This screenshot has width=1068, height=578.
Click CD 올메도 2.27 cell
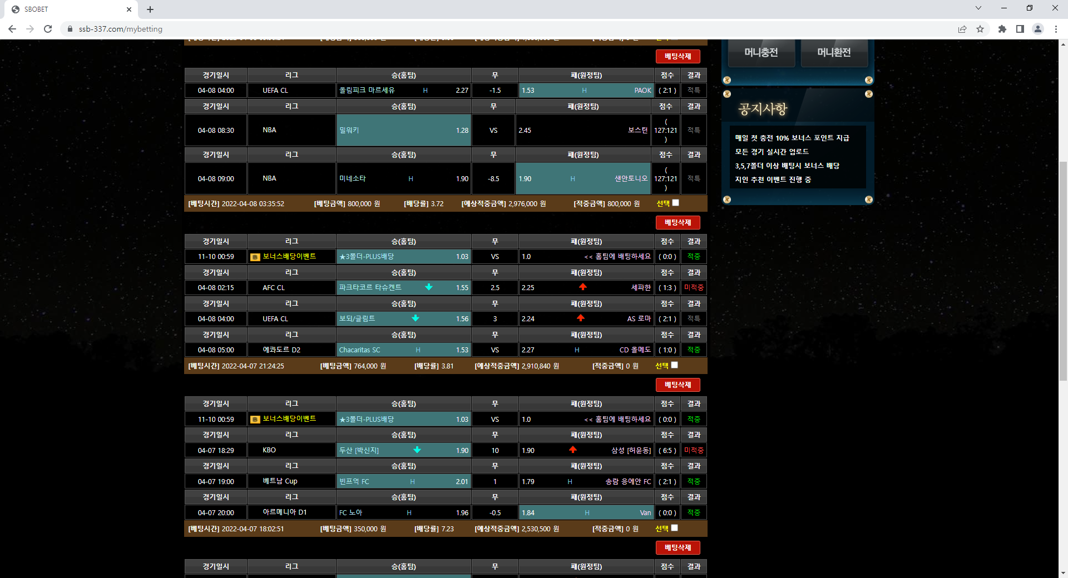pos(586,350)
